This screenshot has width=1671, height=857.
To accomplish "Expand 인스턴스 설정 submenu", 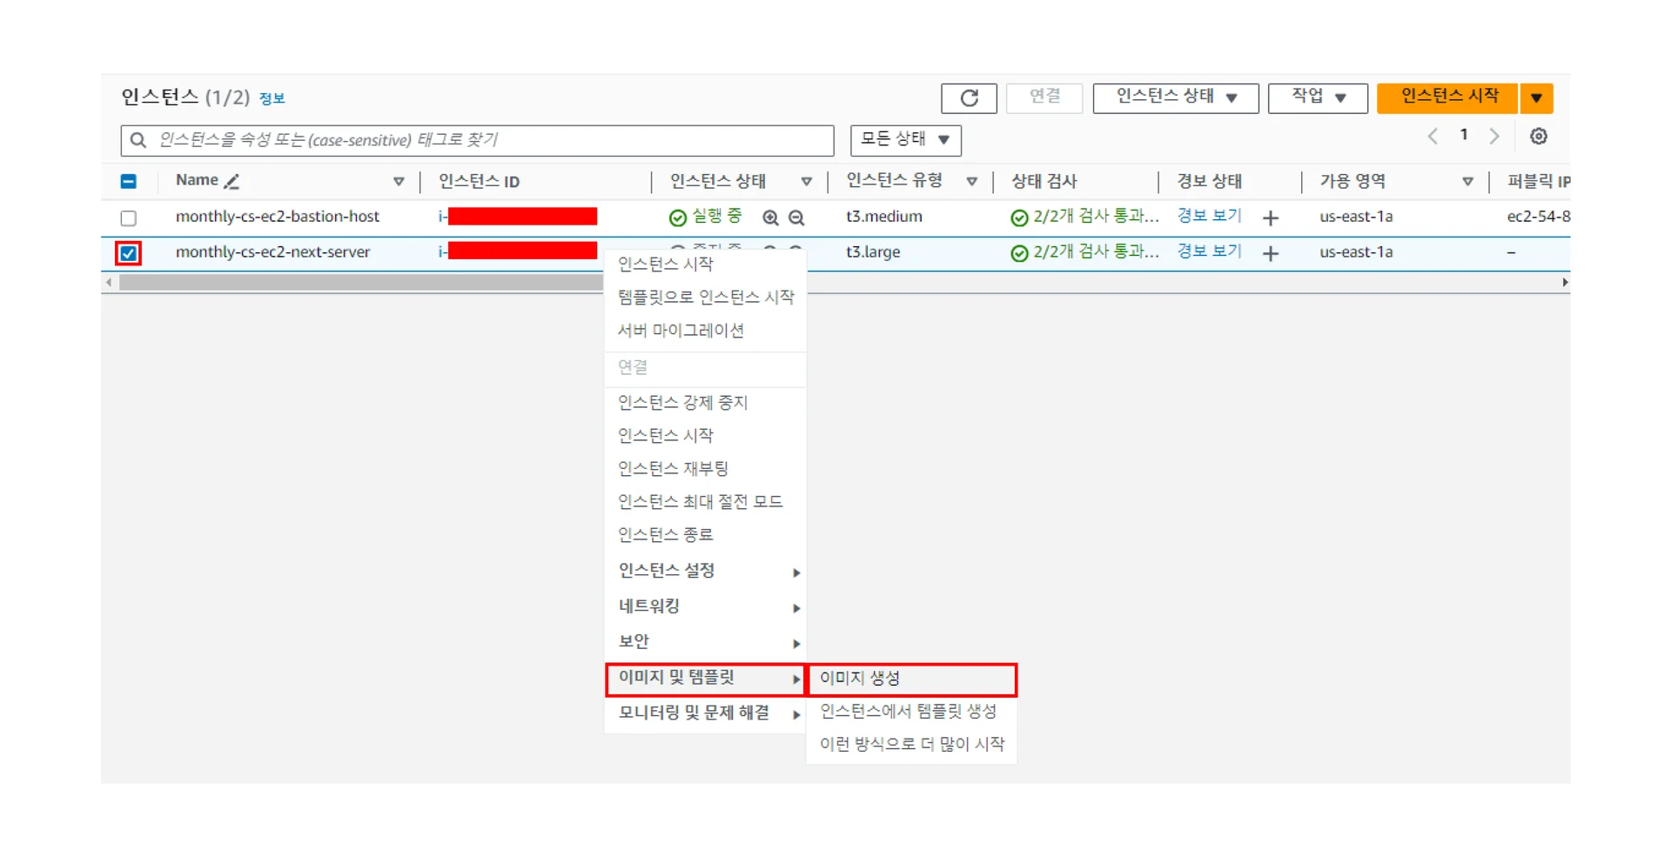I will 705,571.
